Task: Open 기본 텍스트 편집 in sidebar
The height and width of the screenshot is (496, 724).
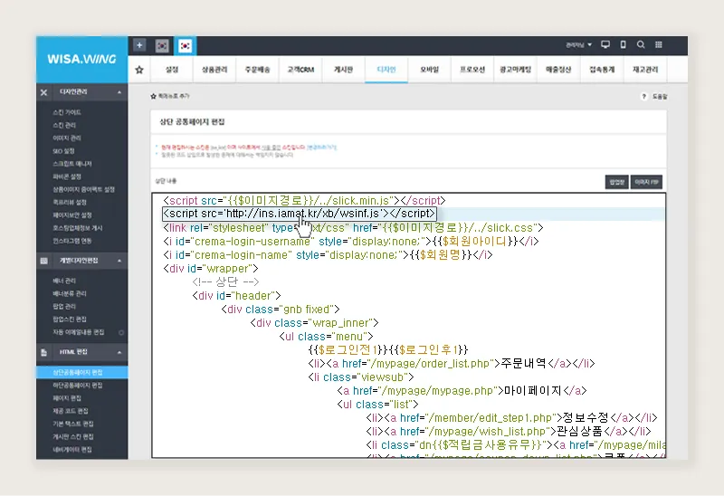Action: pyautogui.click(x=73, y=424)
